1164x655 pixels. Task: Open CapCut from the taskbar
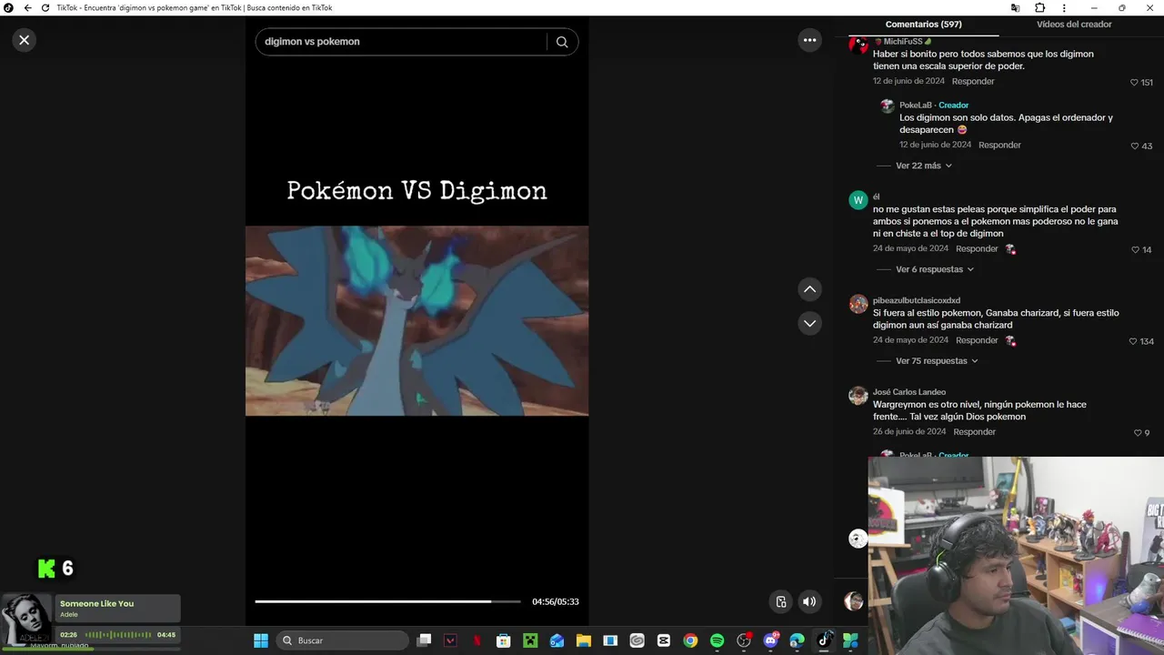(x=663, y=640)
